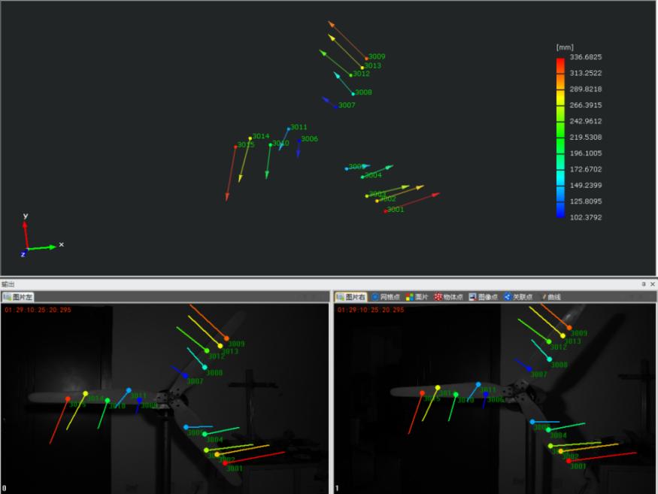Click the blue segment of color legend
The image size is (658, 494).
point(560,210)
